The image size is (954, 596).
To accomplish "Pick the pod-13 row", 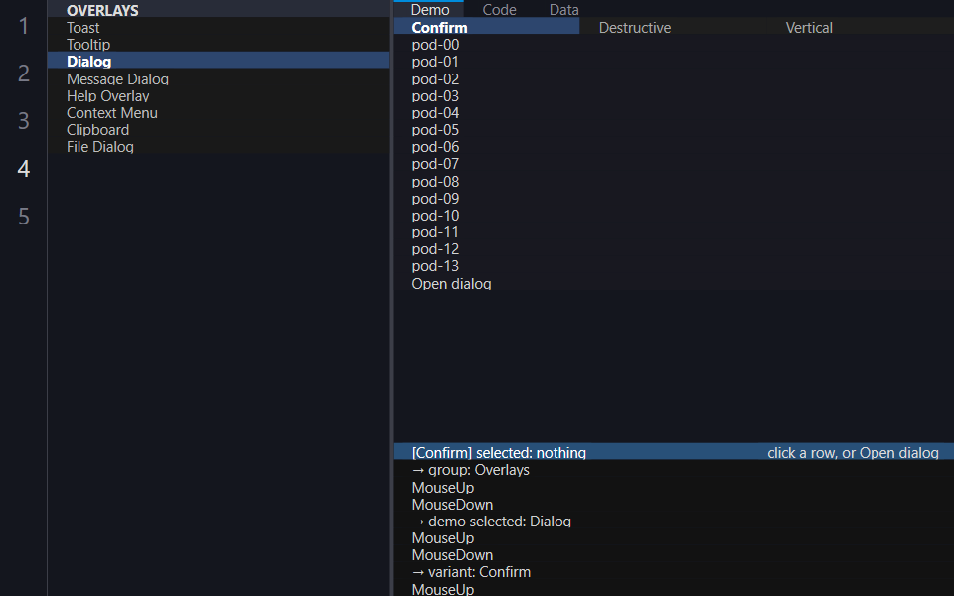I will pyautogui.click(x=674, y=266).
